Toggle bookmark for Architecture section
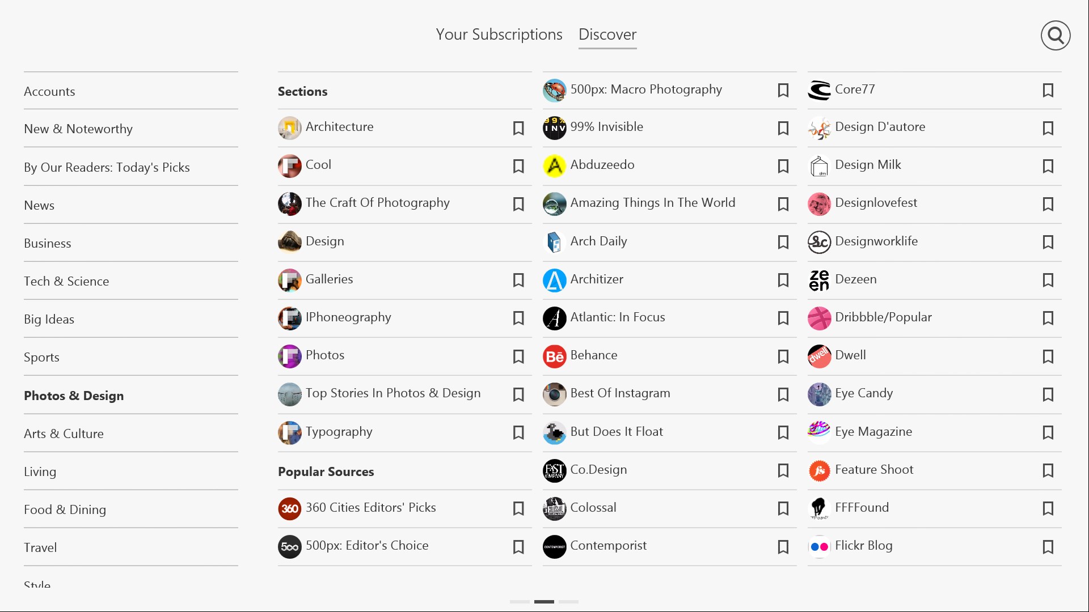This screenshot has height=612, width=1089. tap(518, 129)
